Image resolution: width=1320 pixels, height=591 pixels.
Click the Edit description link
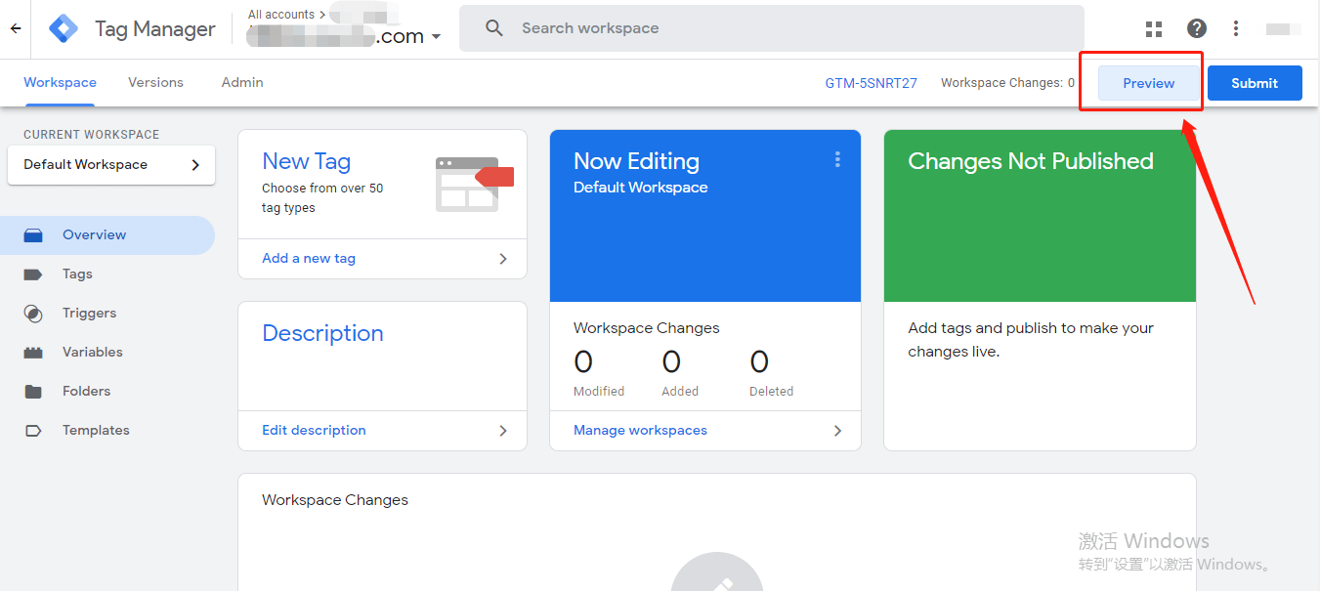tap(314, 431)
